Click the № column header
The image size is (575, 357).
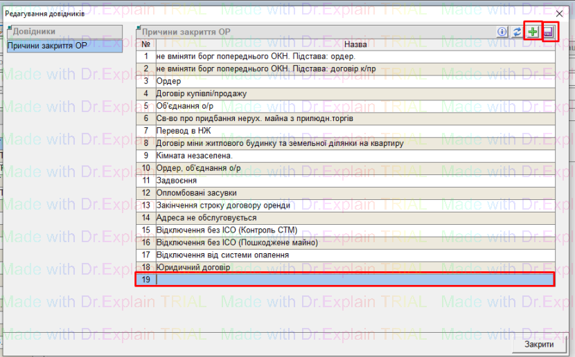point(146,44)
